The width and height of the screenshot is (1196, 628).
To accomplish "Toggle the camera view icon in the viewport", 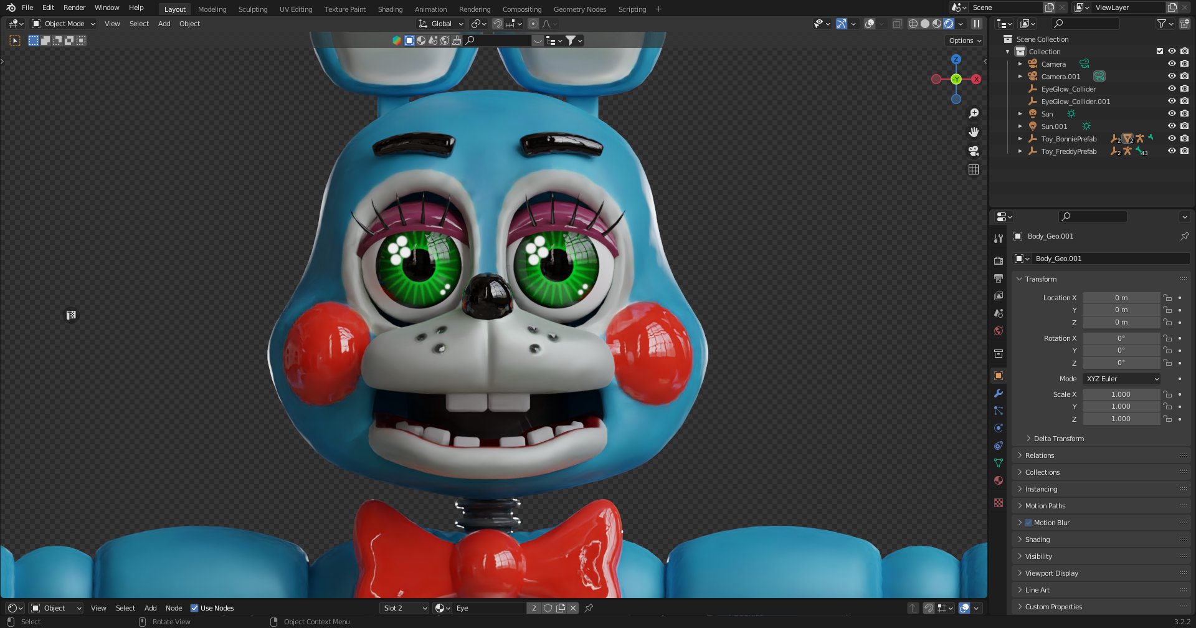I will [x=974, y=151].
